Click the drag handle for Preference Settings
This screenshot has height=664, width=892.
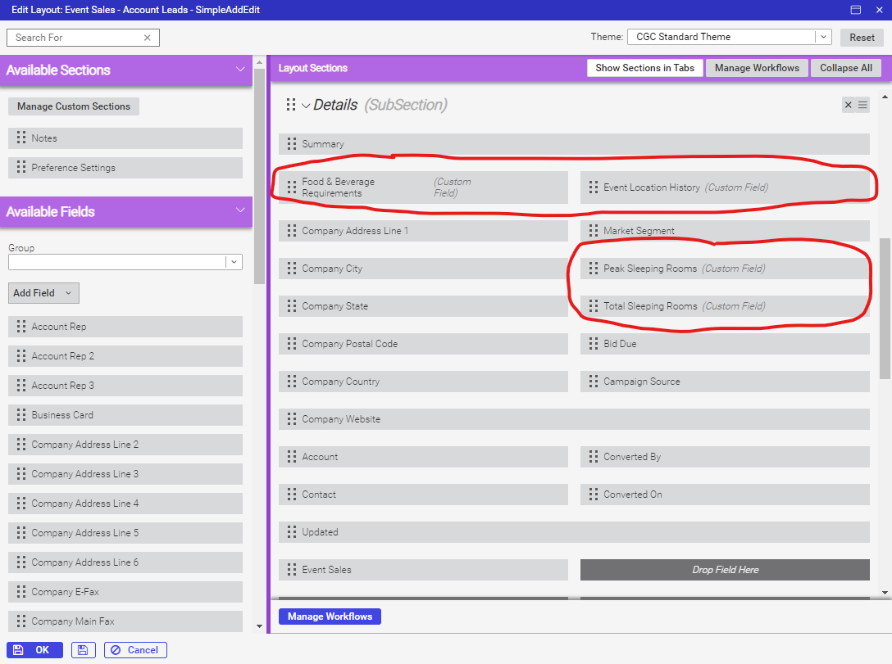click(x=21, y=168)
